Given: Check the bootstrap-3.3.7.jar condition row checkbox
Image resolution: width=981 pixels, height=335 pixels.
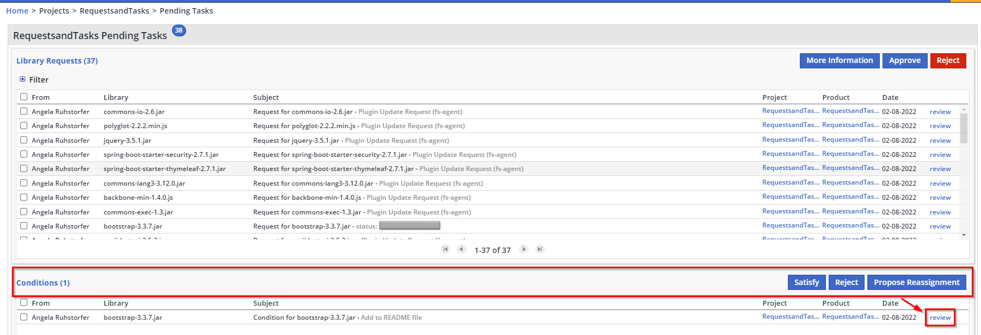Looking at the screenshot, I should tap(24, 317).
